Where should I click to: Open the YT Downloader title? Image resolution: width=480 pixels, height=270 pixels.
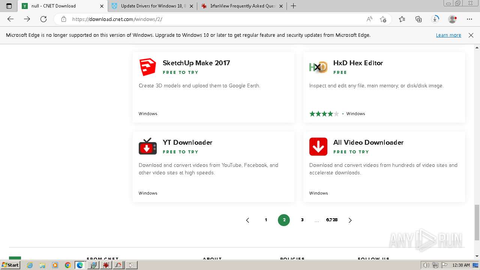point(187,142)
